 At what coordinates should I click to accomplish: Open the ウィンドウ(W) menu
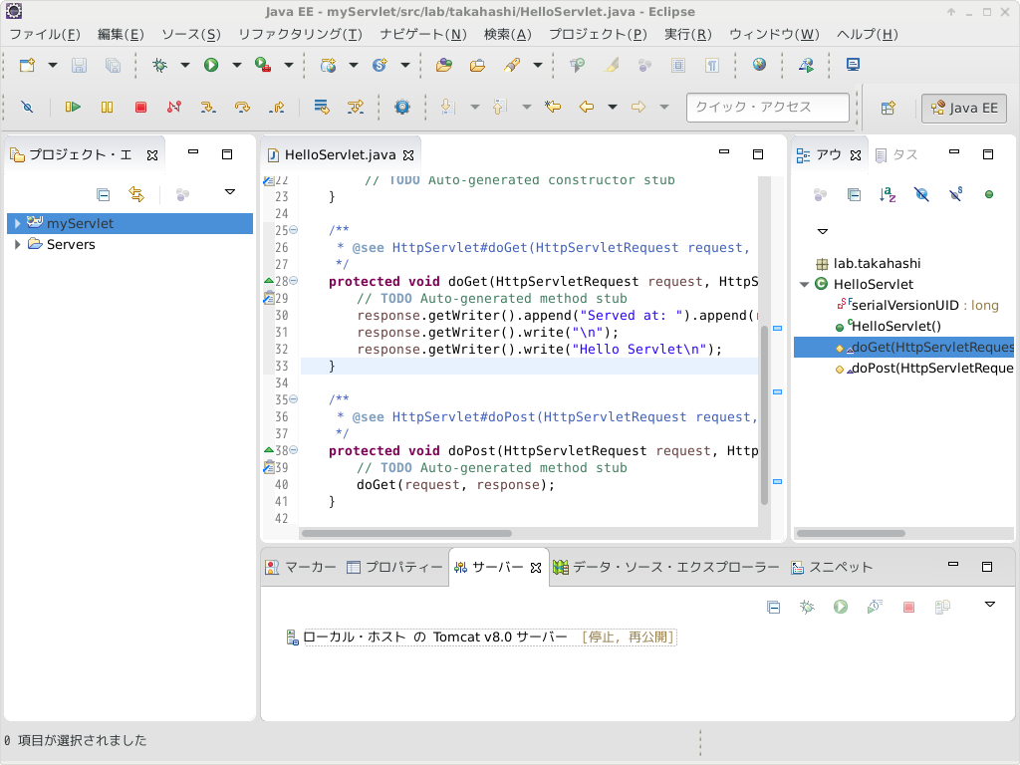(774, 35)
